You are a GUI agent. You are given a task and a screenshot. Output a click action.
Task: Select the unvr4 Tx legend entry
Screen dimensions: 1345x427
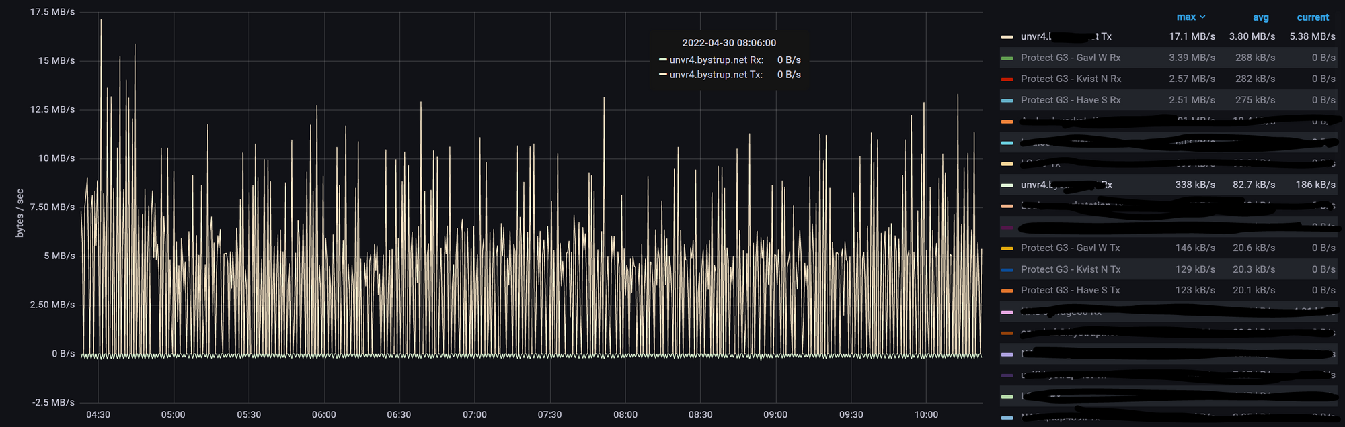click(1066, 36)
